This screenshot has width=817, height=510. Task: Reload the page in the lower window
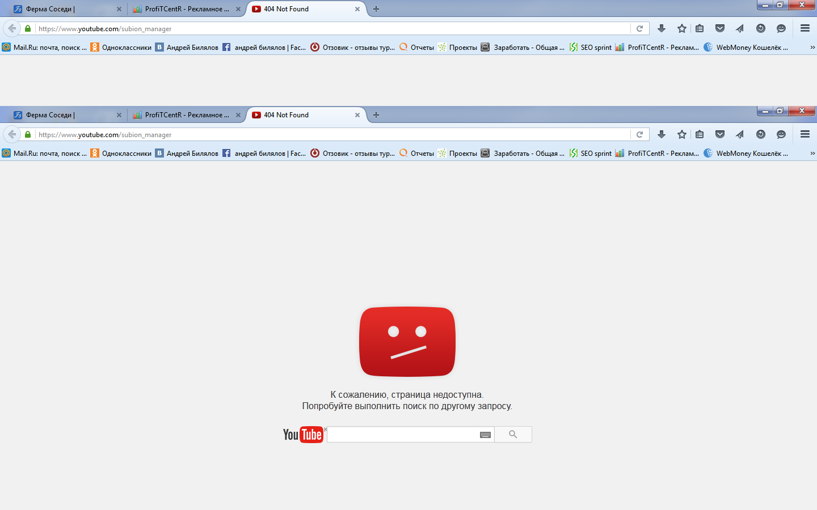click(x=639, y=134)
